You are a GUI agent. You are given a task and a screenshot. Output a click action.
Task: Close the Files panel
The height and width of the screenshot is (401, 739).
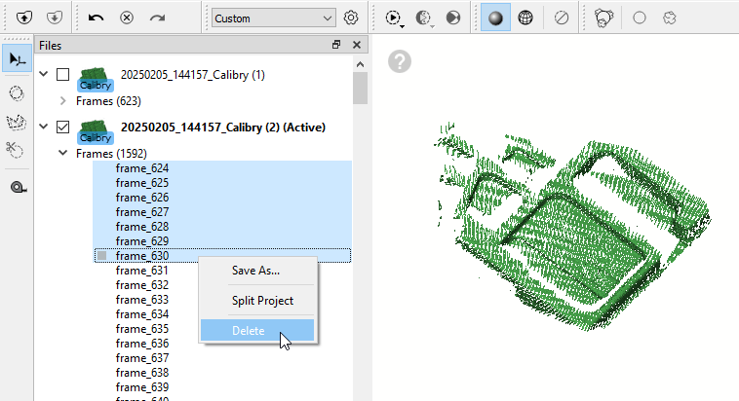pyautogui.click(x=357, y=45)
